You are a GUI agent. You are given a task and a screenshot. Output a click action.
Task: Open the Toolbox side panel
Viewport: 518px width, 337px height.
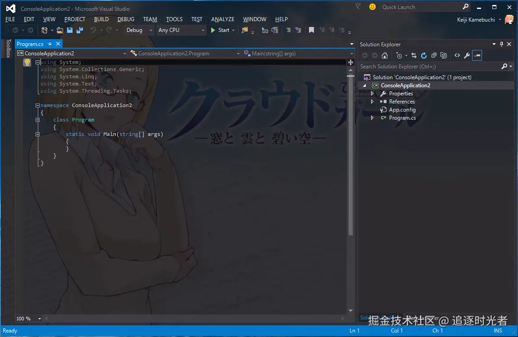click(x=8, y=49)
